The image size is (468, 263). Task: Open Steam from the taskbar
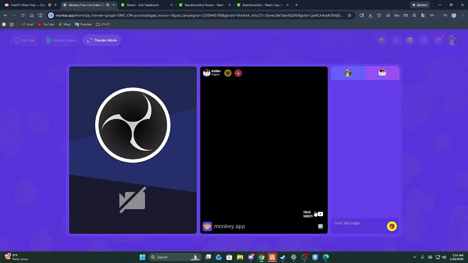coord(283,257)
